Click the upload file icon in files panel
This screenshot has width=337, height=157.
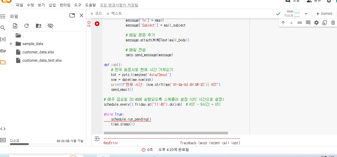(x=15, y=26)
